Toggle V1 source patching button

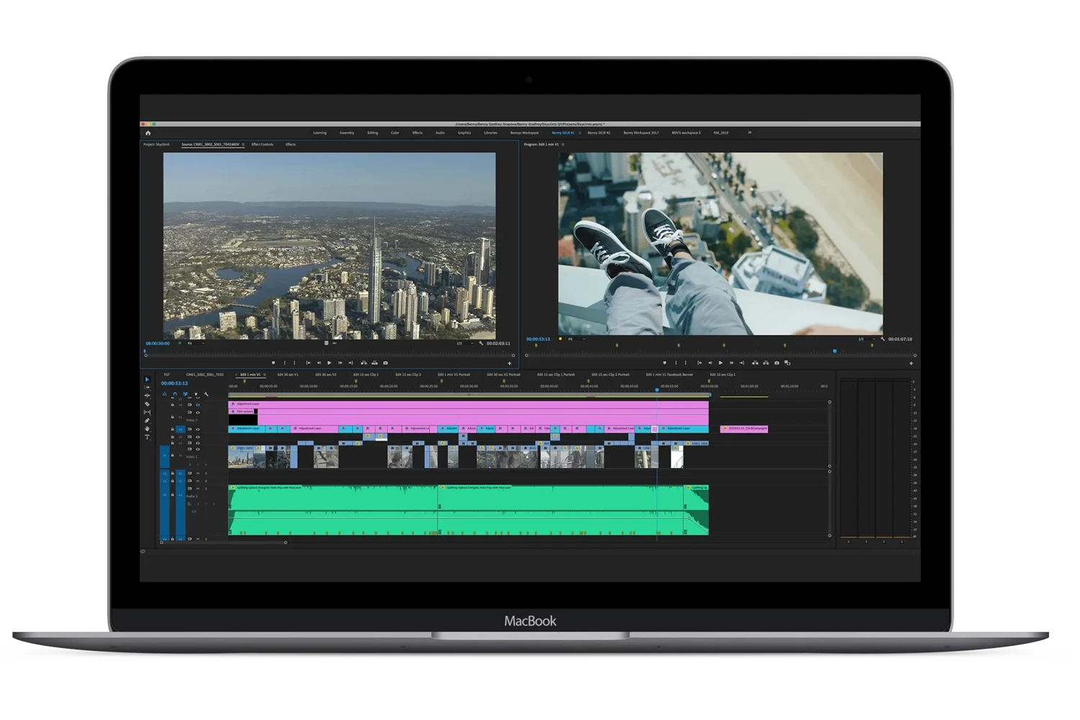point(165,456)
